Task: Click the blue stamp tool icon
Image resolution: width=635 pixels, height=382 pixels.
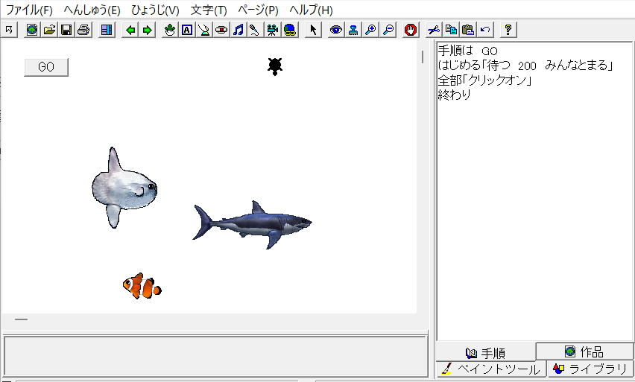Action: [353, 30]
